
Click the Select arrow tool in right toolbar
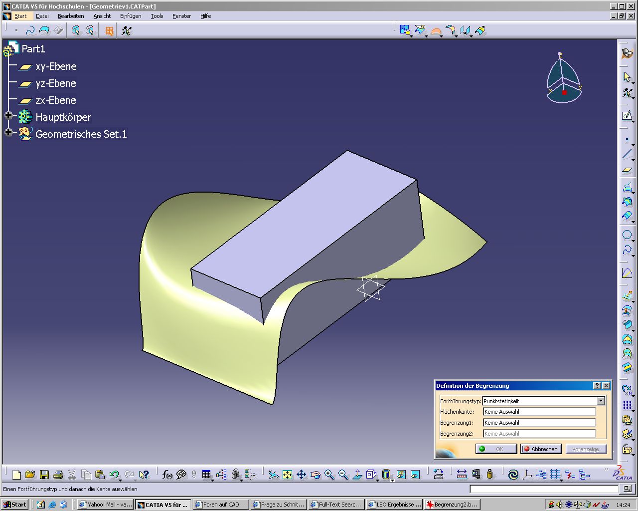point(627,77)
